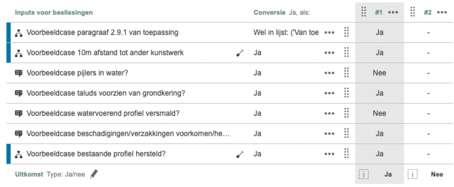Click brush icon on bestaande profiel hersteld row
The width and height of the screenshot is (454, 187).
(240, 154)
